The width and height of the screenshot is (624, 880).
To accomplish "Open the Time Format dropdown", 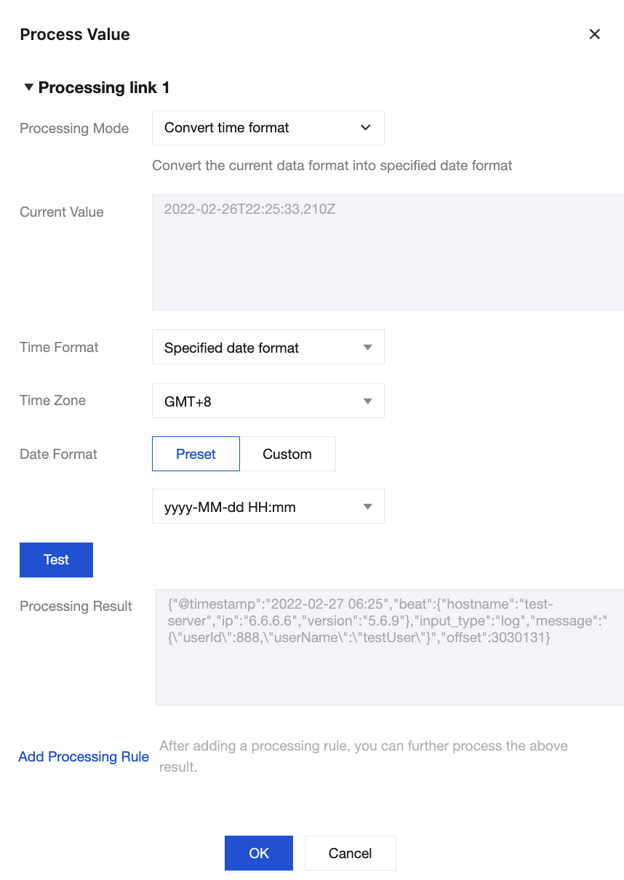I will point(267,348).
